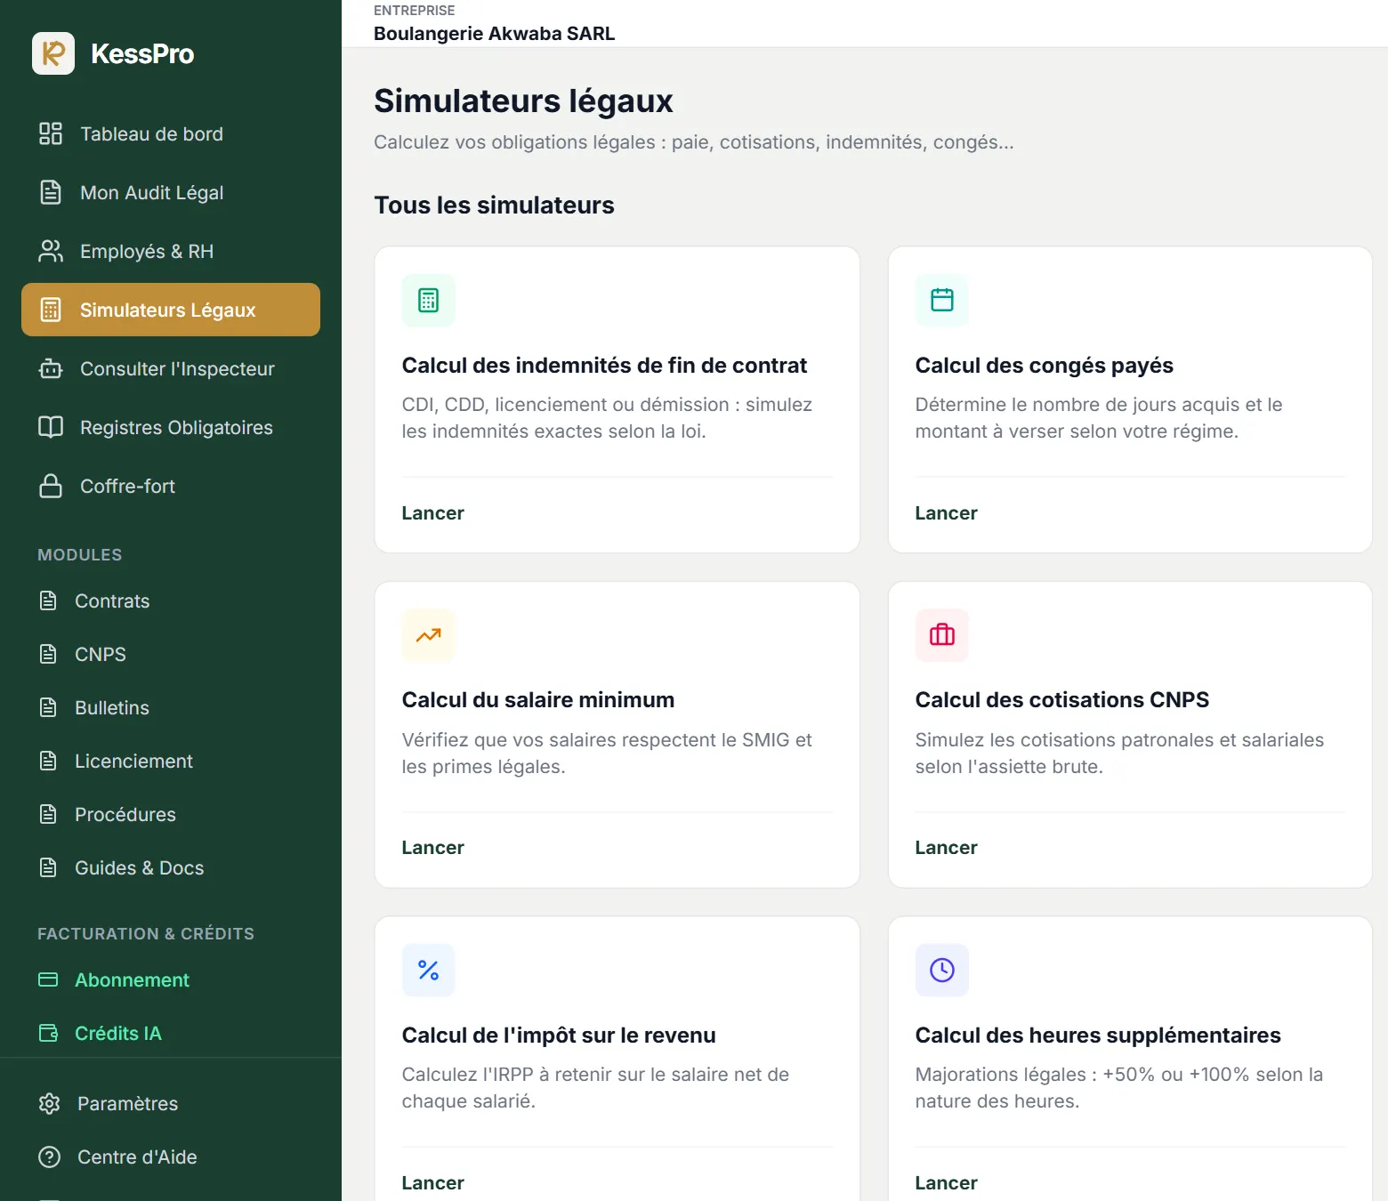Screen dimensions: 1388x1201
Task: Go to Mon Audit Légal
Action: (171, 192)
